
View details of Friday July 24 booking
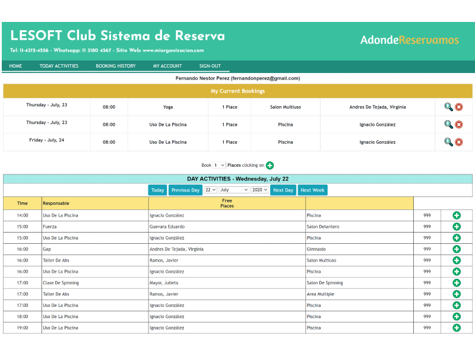pos(448,142)
